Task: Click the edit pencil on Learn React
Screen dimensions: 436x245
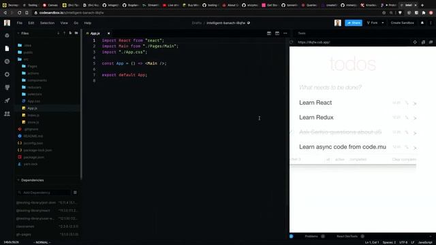Action: pyautogui.click(x=407, y=103)
